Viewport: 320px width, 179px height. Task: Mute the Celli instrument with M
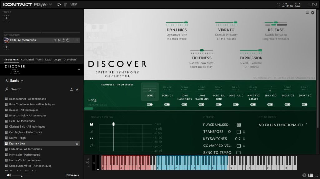(x=59, y=40)
